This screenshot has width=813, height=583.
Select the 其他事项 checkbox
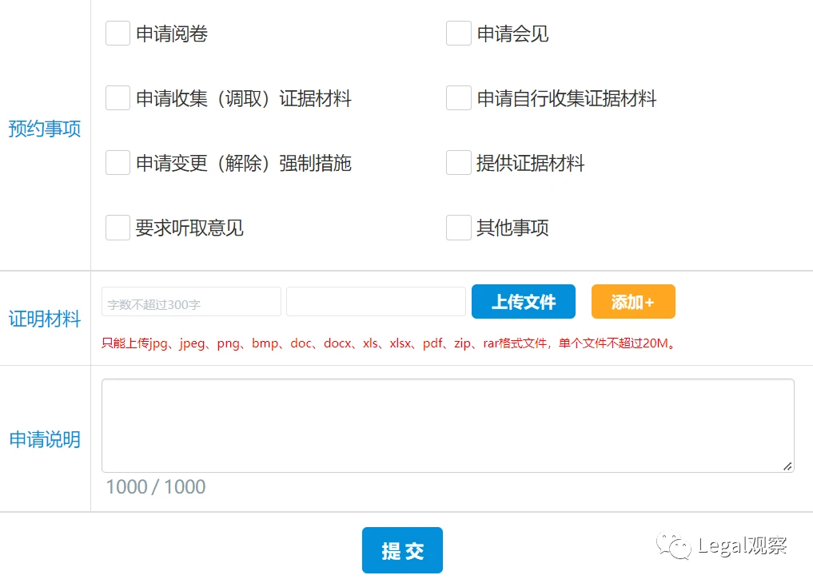(458, 227)
